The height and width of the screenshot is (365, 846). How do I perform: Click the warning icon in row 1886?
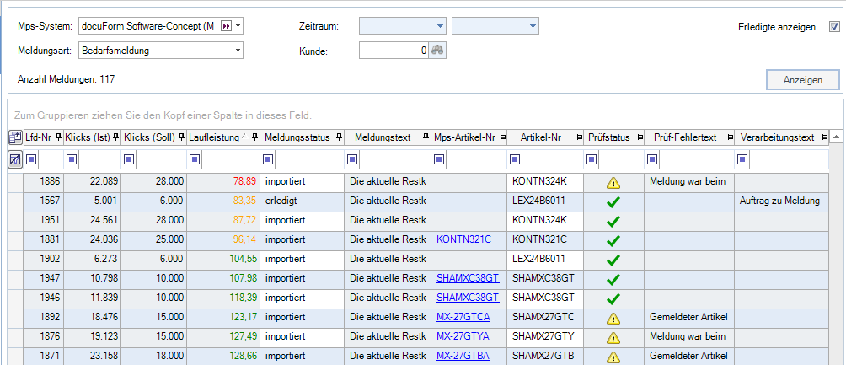613,181
